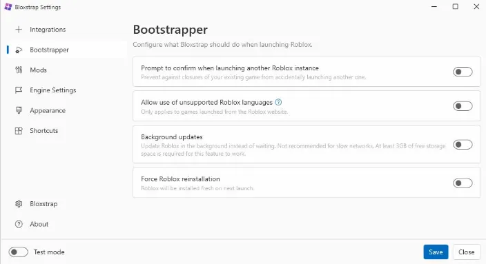This screenshot has width=486, height=264.
Task: Open Engine Settings page
Action: tap(67, 90)
